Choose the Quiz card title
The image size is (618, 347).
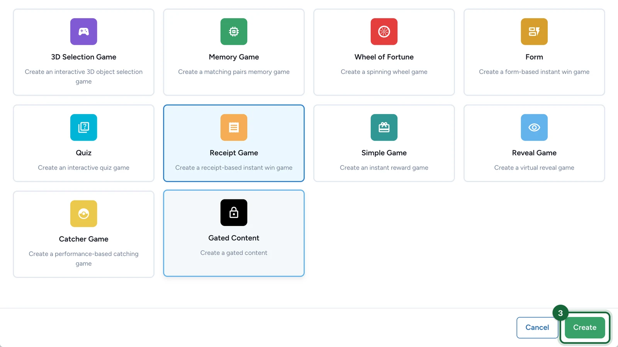point(83,153)
